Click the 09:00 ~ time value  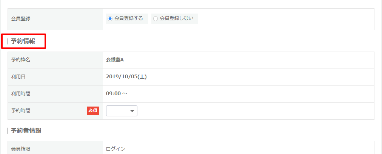(117, 94)
